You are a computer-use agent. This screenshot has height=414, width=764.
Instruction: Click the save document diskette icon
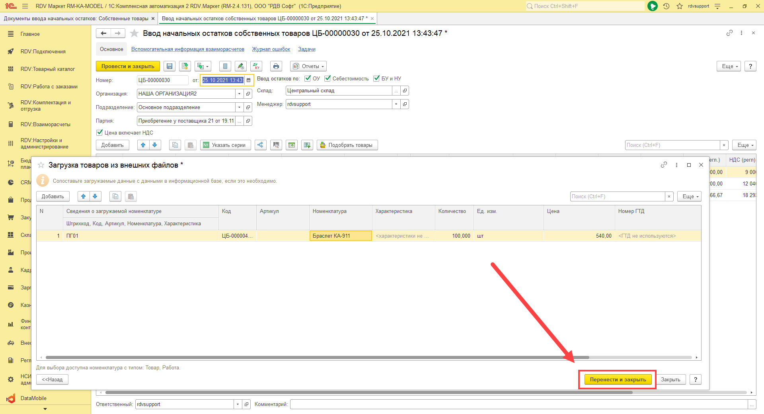170,66
